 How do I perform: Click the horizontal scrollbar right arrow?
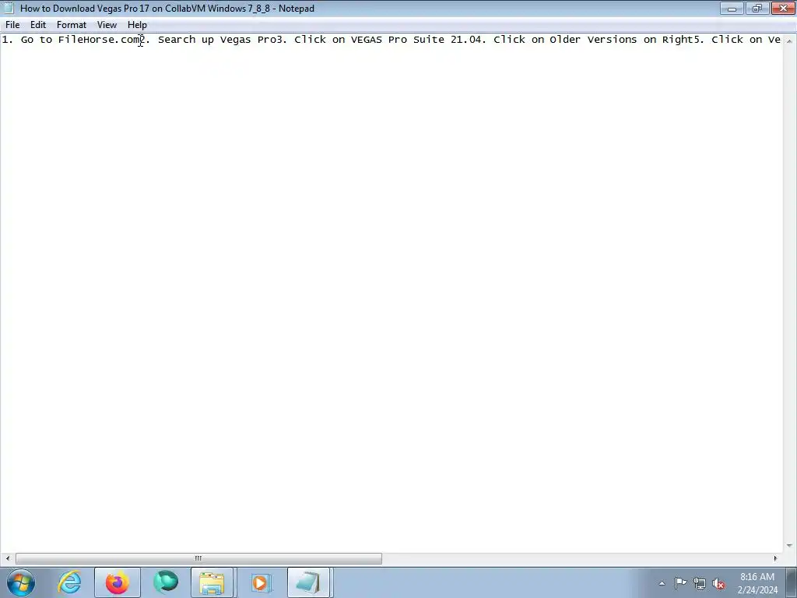tap(776, 558)
